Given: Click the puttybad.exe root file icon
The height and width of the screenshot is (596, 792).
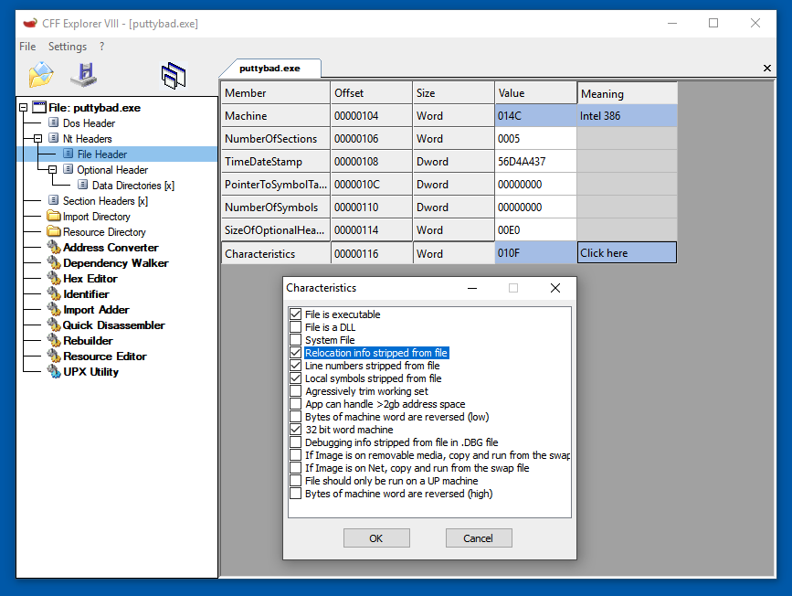Looking at the screenshot, I should (39, 107).
